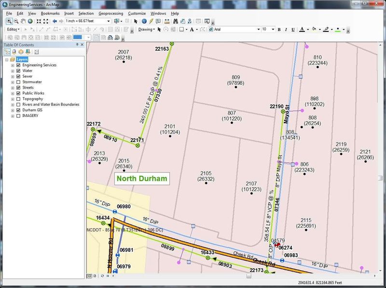Screen dimensions: 386x288
Task: Open the Find binoculars tool
Action: tap(176, 21)
